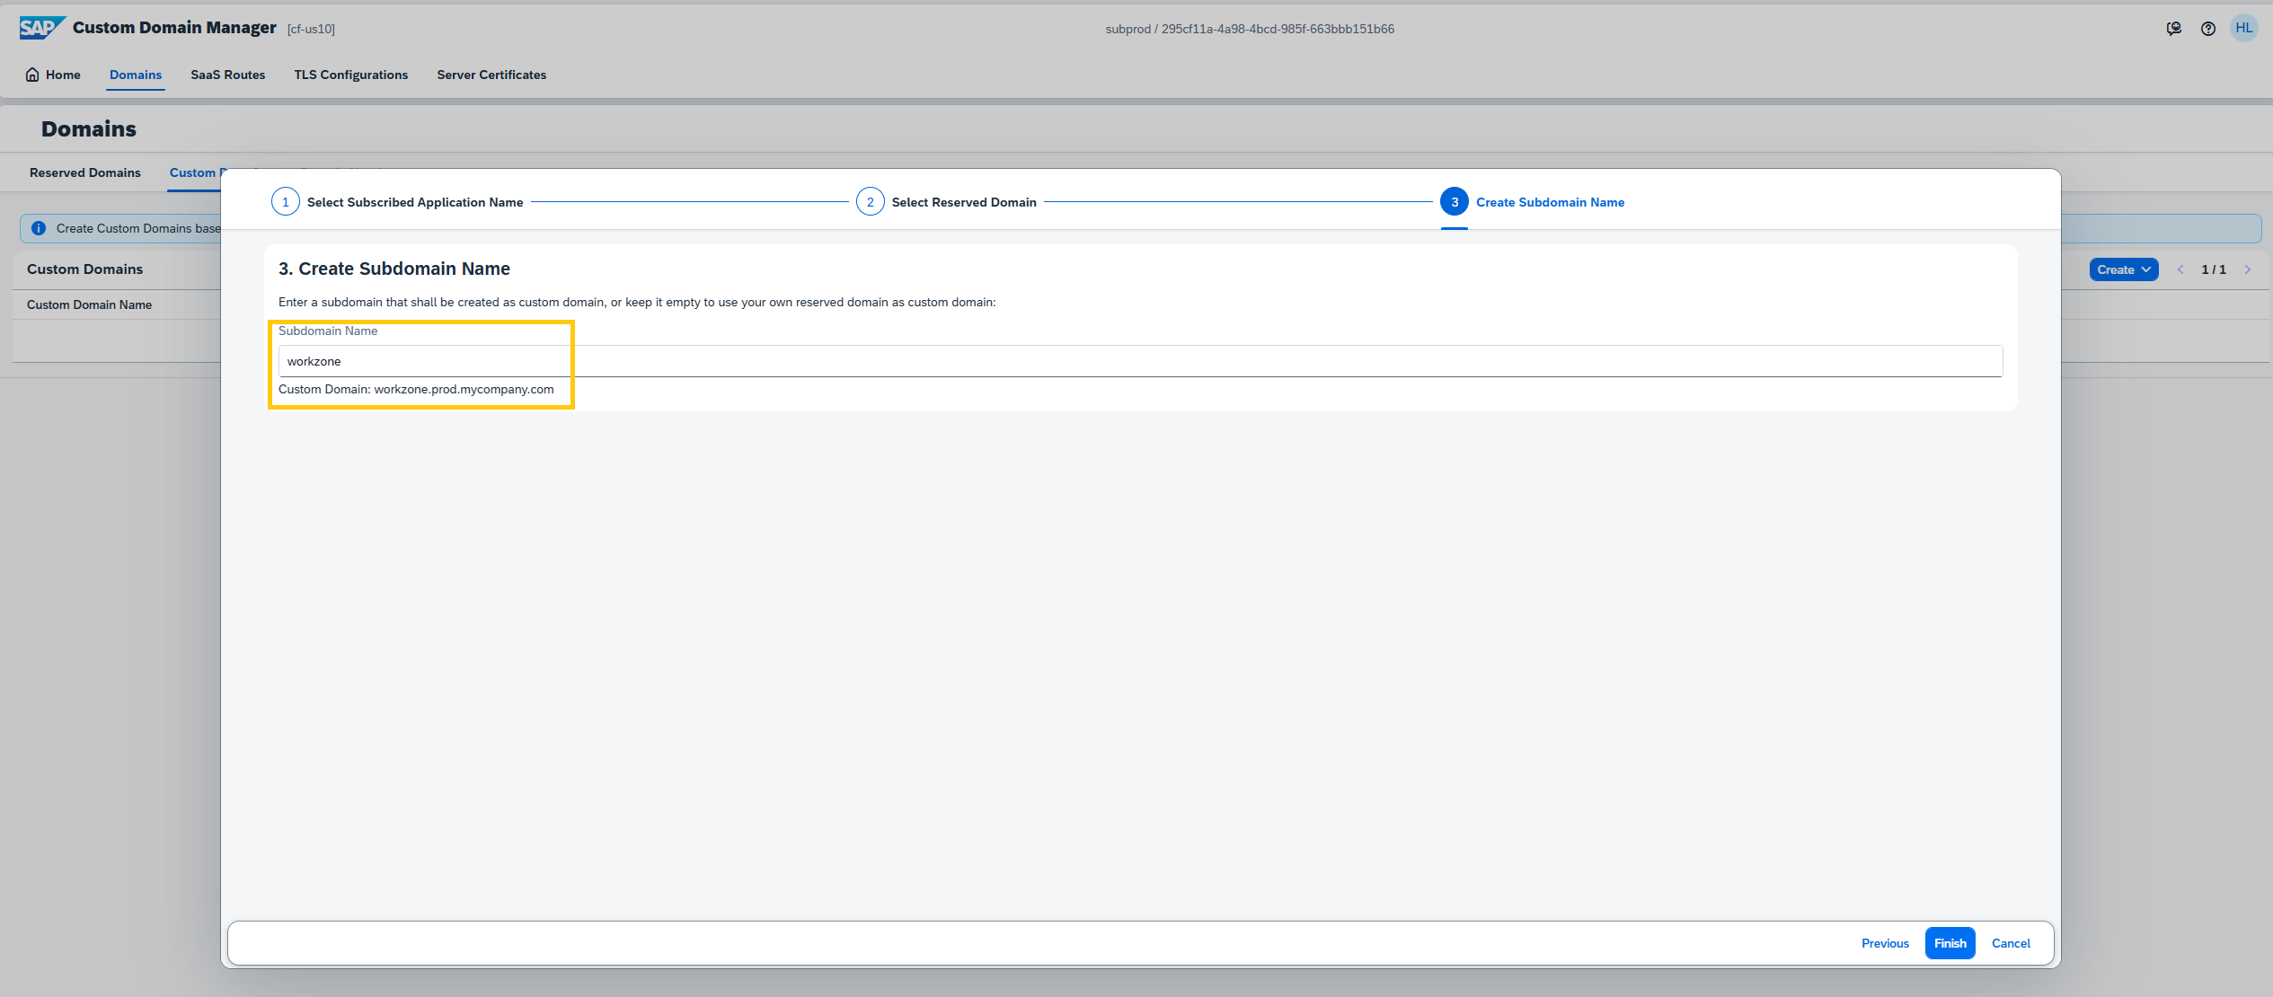The image size is (2273, 997).
Task: Go to previous page arrow
Action: click(2180, 269)
